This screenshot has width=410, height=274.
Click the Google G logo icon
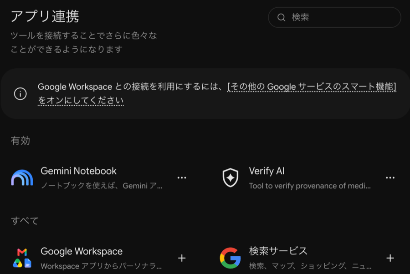(x=231, y=258)
